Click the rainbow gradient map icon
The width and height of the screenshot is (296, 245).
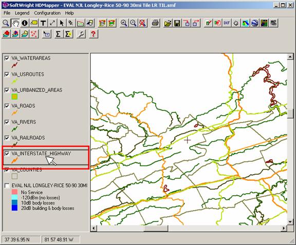(246, 23)
